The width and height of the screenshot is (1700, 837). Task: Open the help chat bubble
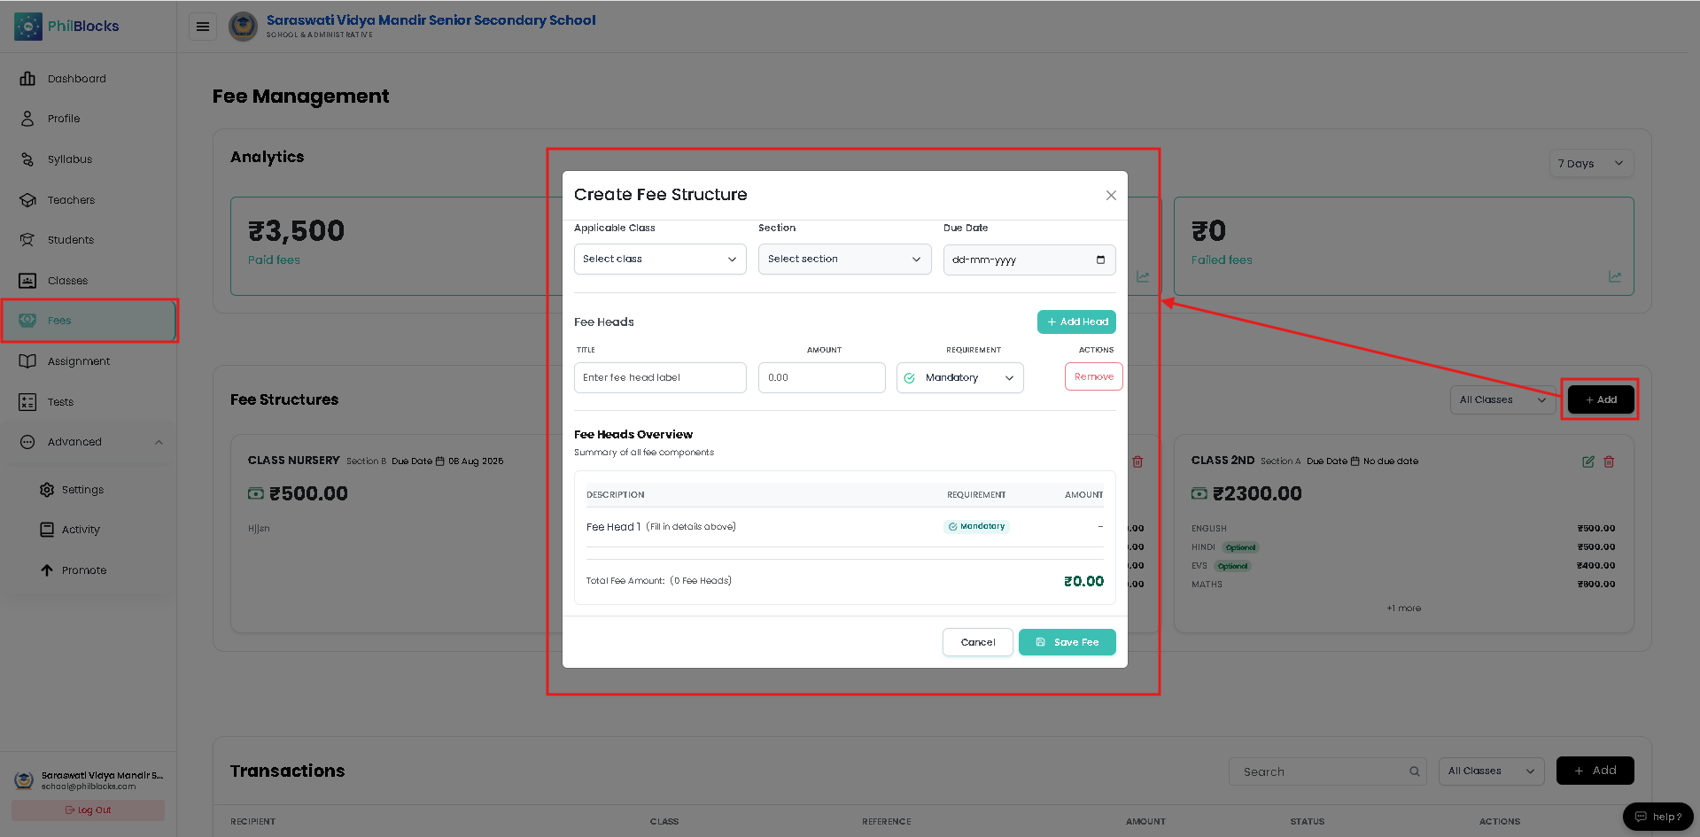click(1658, 817)
